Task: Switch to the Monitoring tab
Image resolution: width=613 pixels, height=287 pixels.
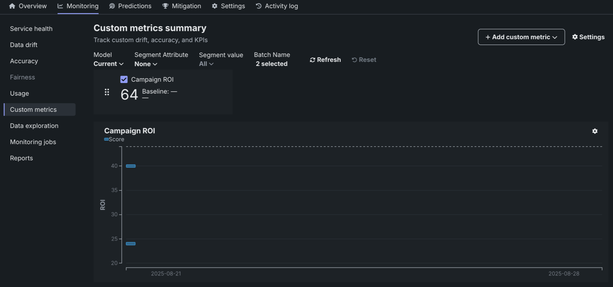Action: pos(78,6)
